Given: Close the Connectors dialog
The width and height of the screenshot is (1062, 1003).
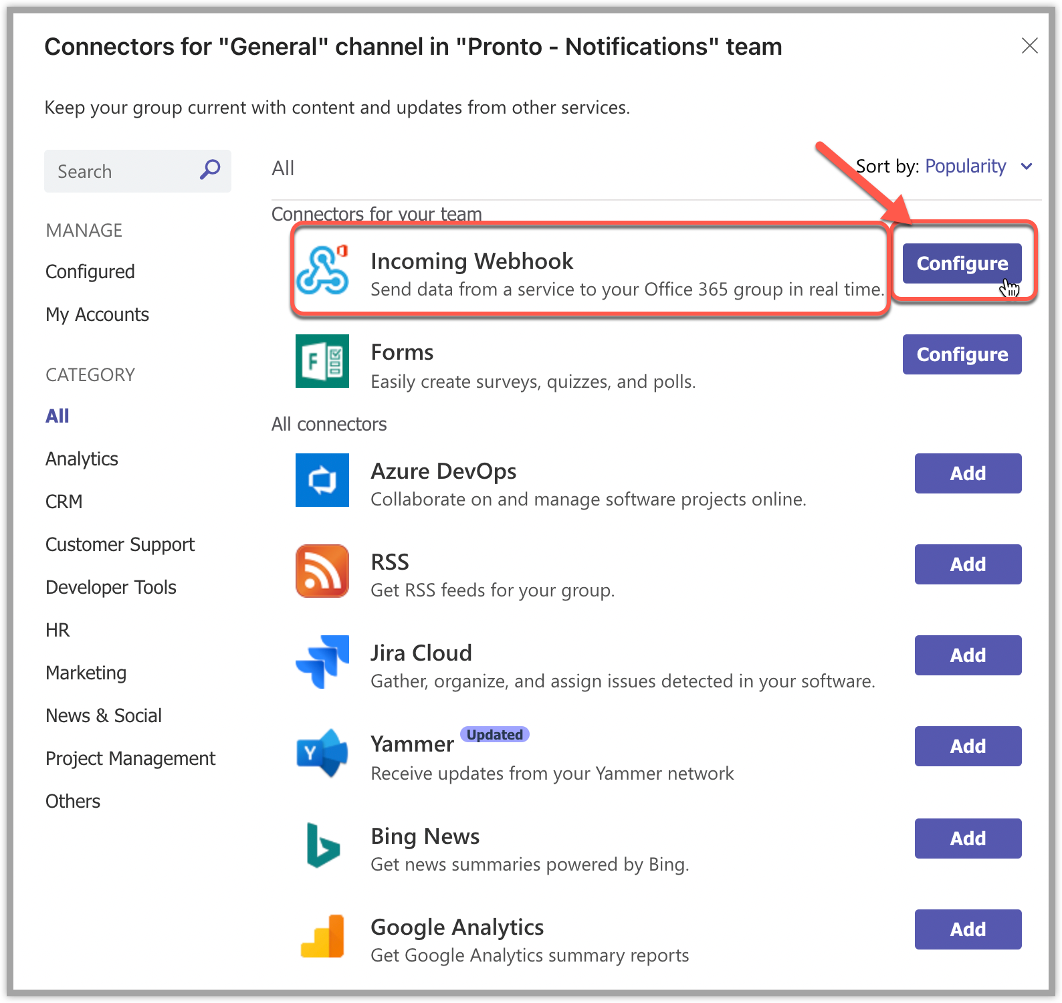Looking at the screenshot, I should (1030, 45).
